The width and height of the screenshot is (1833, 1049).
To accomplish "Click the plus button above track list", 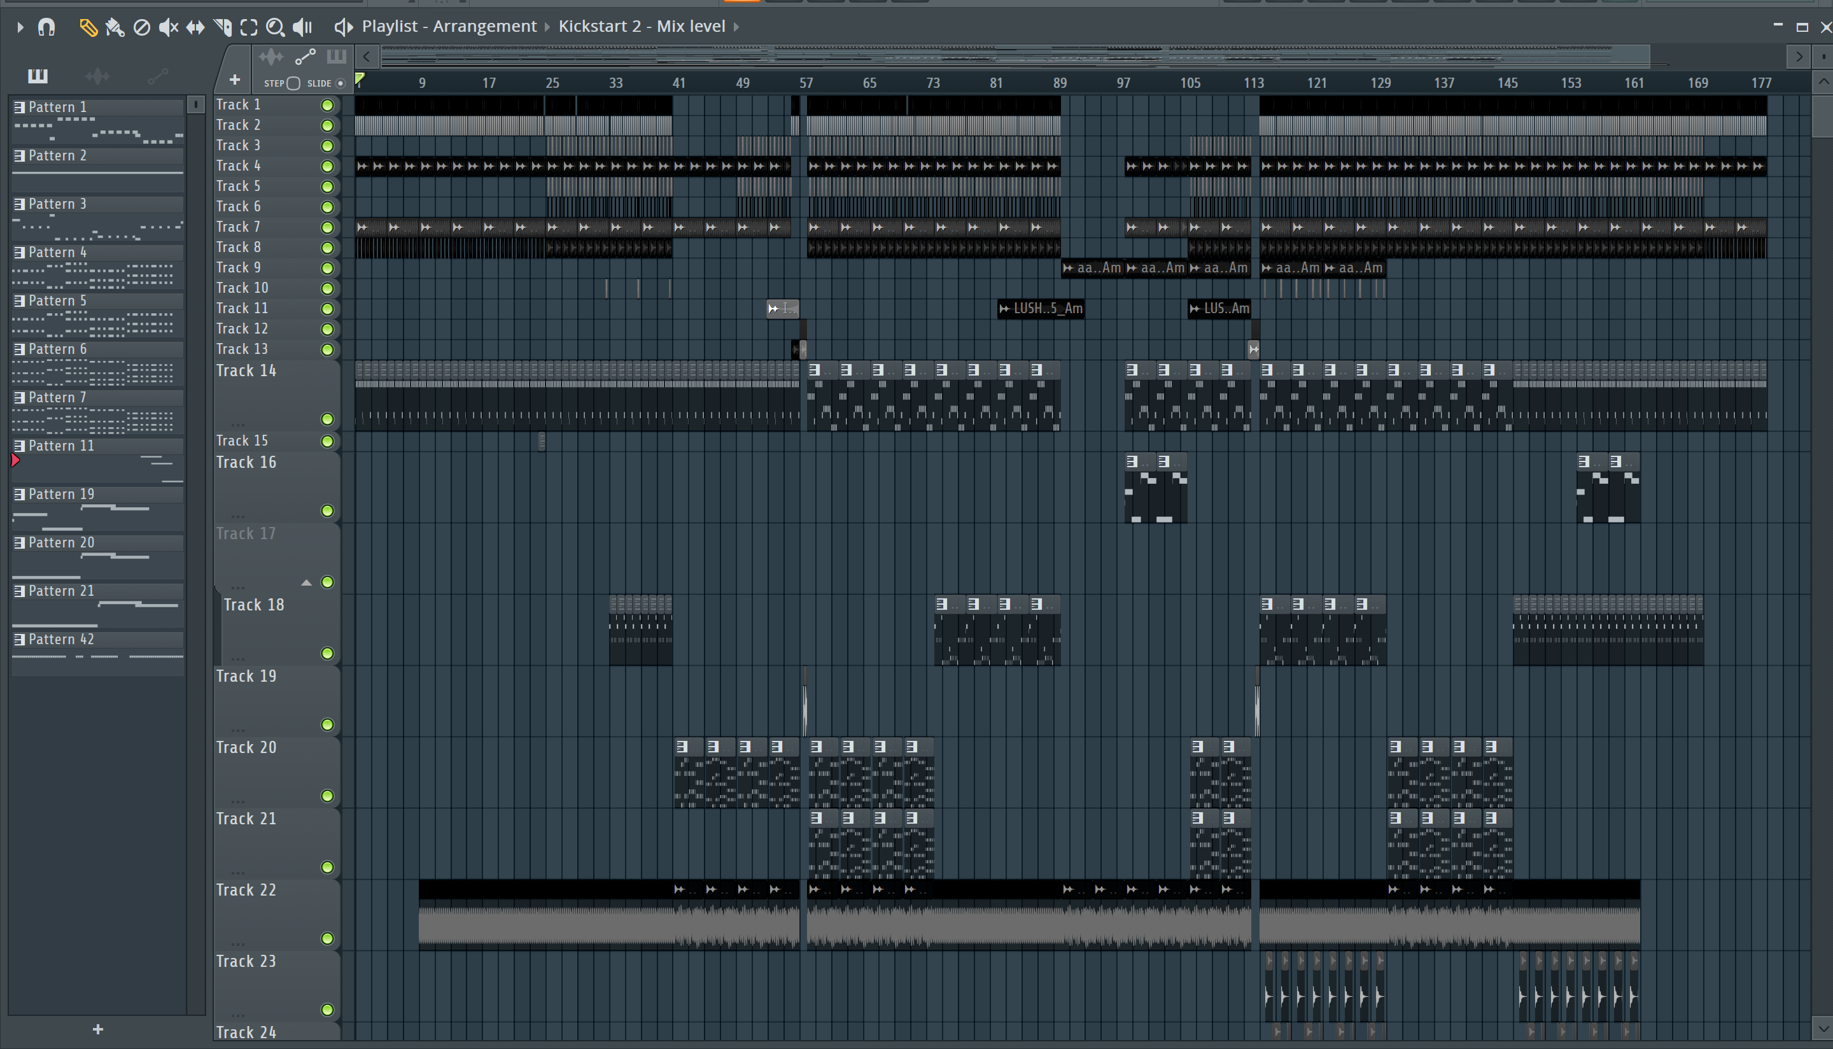I will 234,80.
